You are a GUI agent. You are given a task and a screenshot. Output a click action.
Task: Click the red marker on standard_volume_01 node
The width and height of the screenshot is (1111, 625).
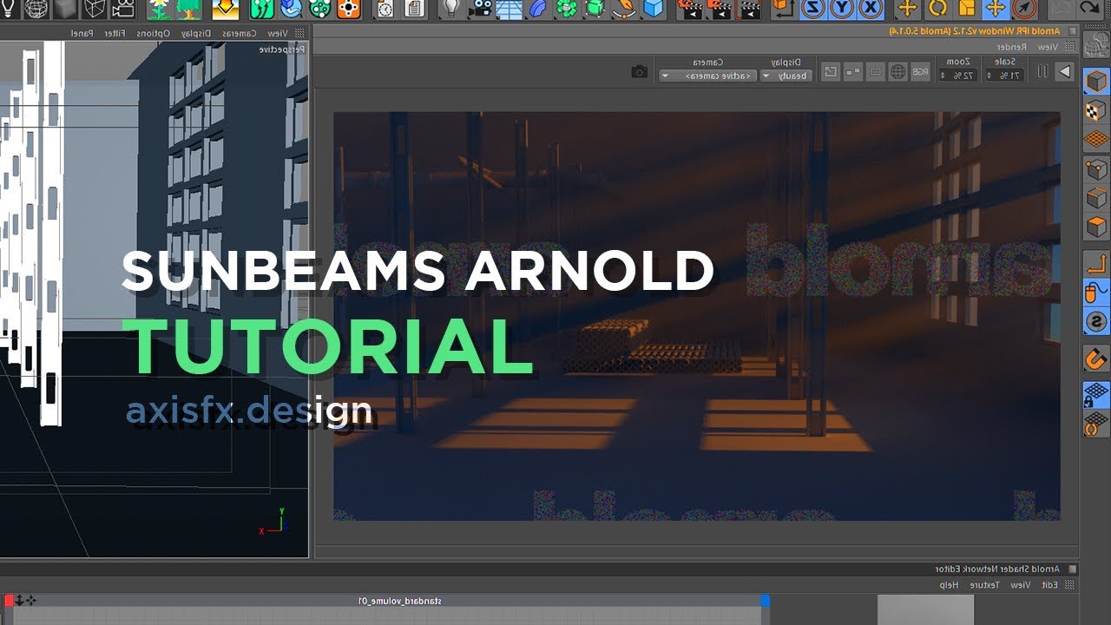(9, 600)
